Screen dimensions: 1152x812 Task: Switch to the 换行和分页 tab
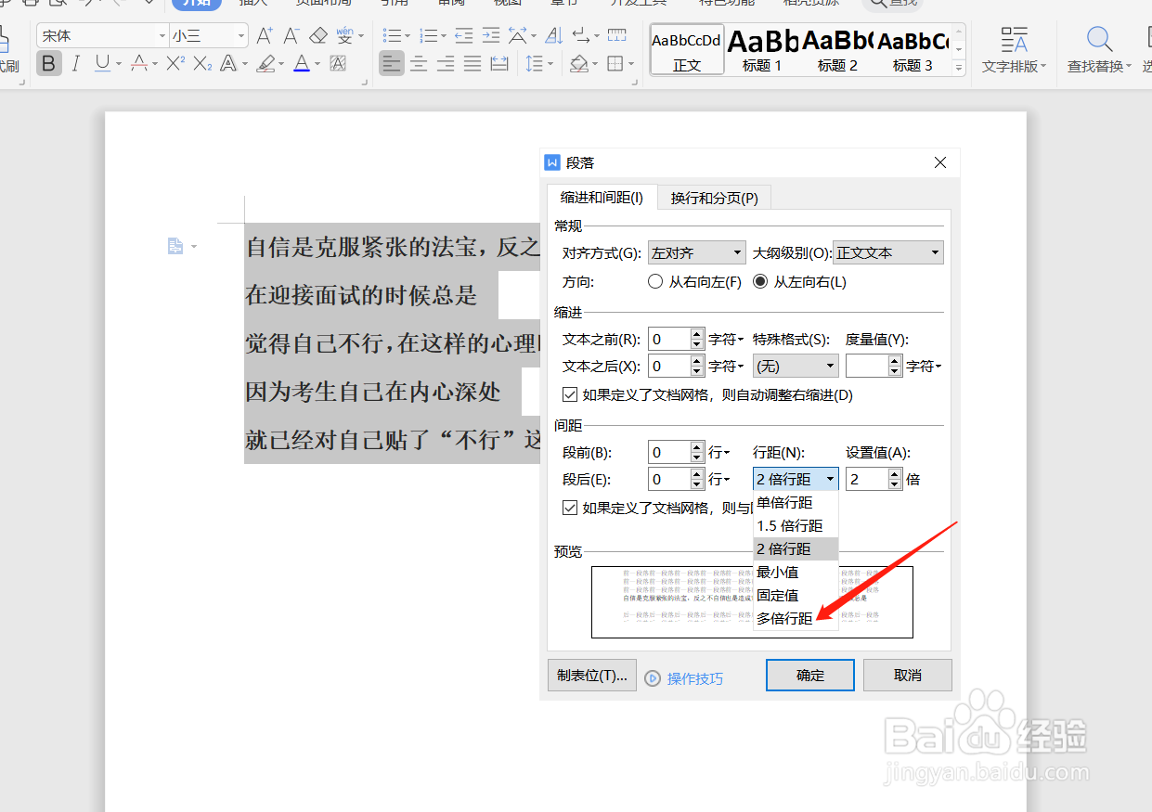pos(713,197)
